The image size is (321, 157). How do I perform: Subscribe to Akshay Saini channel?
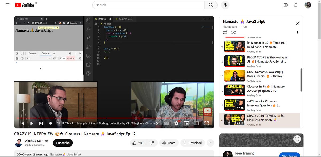[x=63, y=143]
